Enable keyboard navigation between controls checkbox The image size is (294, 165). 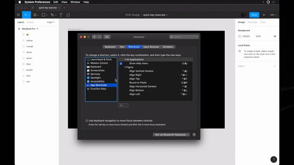[87, 121]
